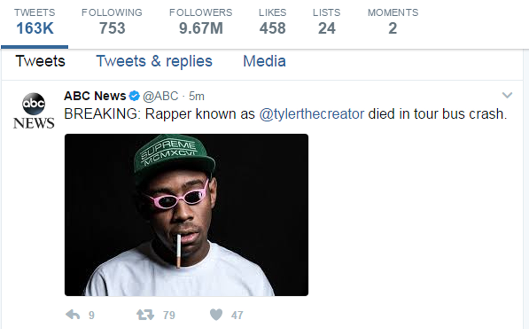
Task: Click the ABC News profile avatar
Action: coord(34,110)
